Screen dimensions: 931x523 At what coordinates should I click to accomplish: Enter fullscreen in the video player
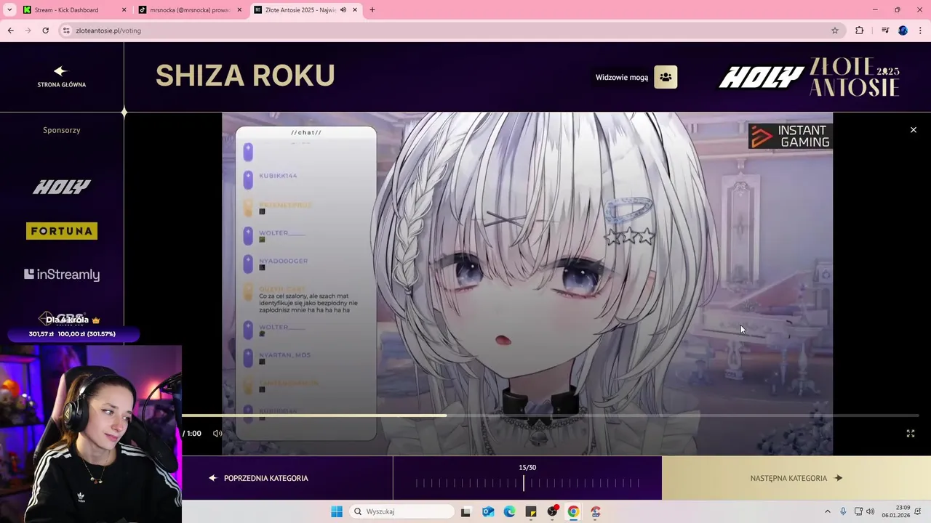click(910, 434)
